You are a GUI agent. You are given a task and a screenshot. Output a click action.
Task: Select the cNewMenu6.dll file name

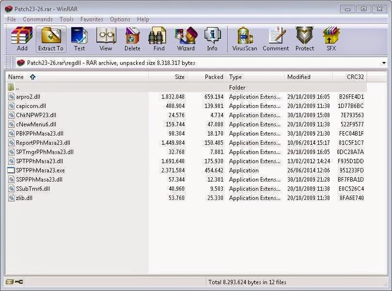click(36, 124)
